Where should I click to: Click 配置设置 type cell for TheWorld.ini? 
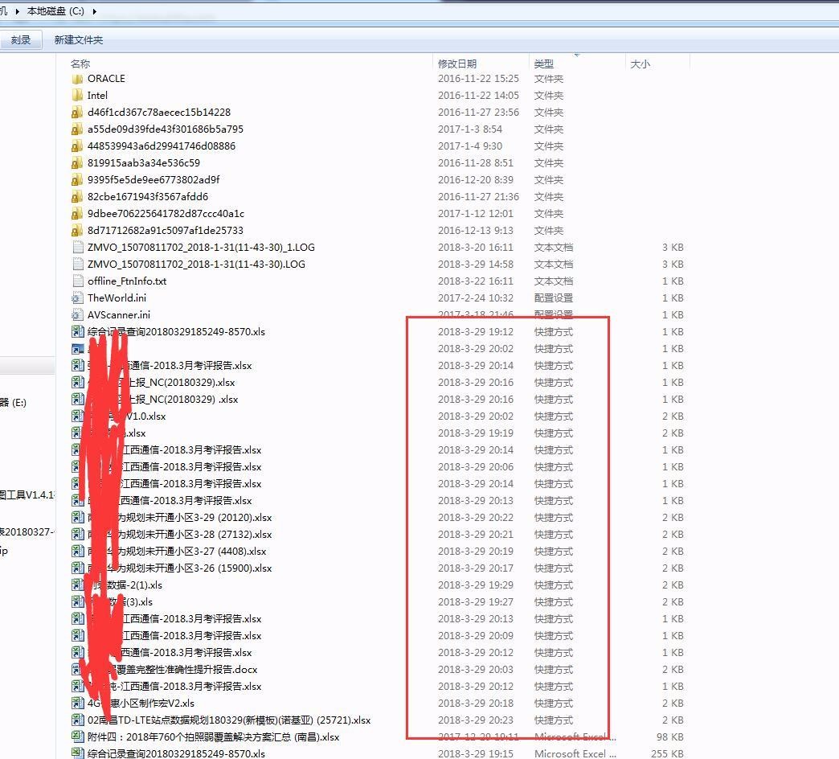point(553,297)
